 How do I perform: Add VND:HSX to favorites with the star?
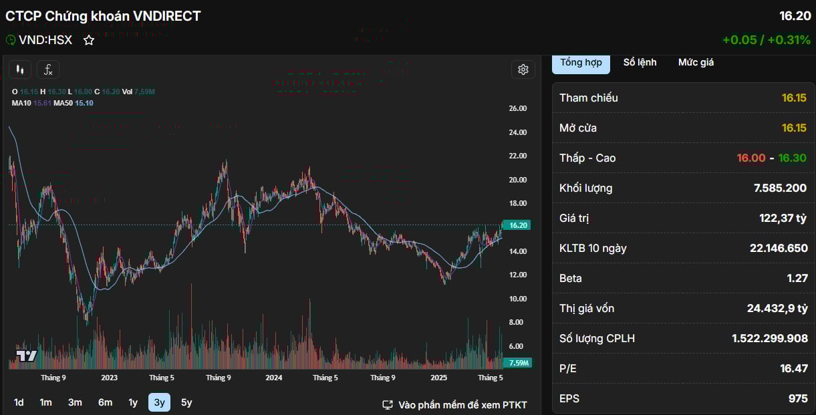point(89,40)
